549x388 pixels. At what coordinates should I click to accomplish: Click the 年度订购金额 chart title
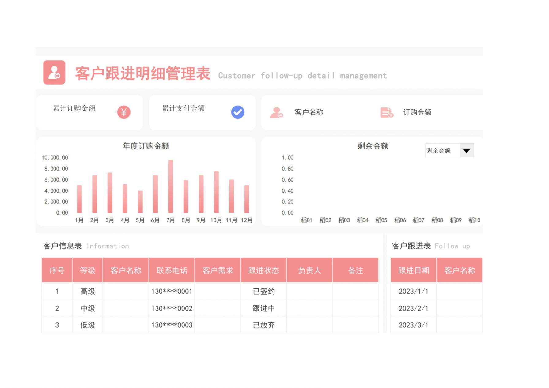click(146, 146)
